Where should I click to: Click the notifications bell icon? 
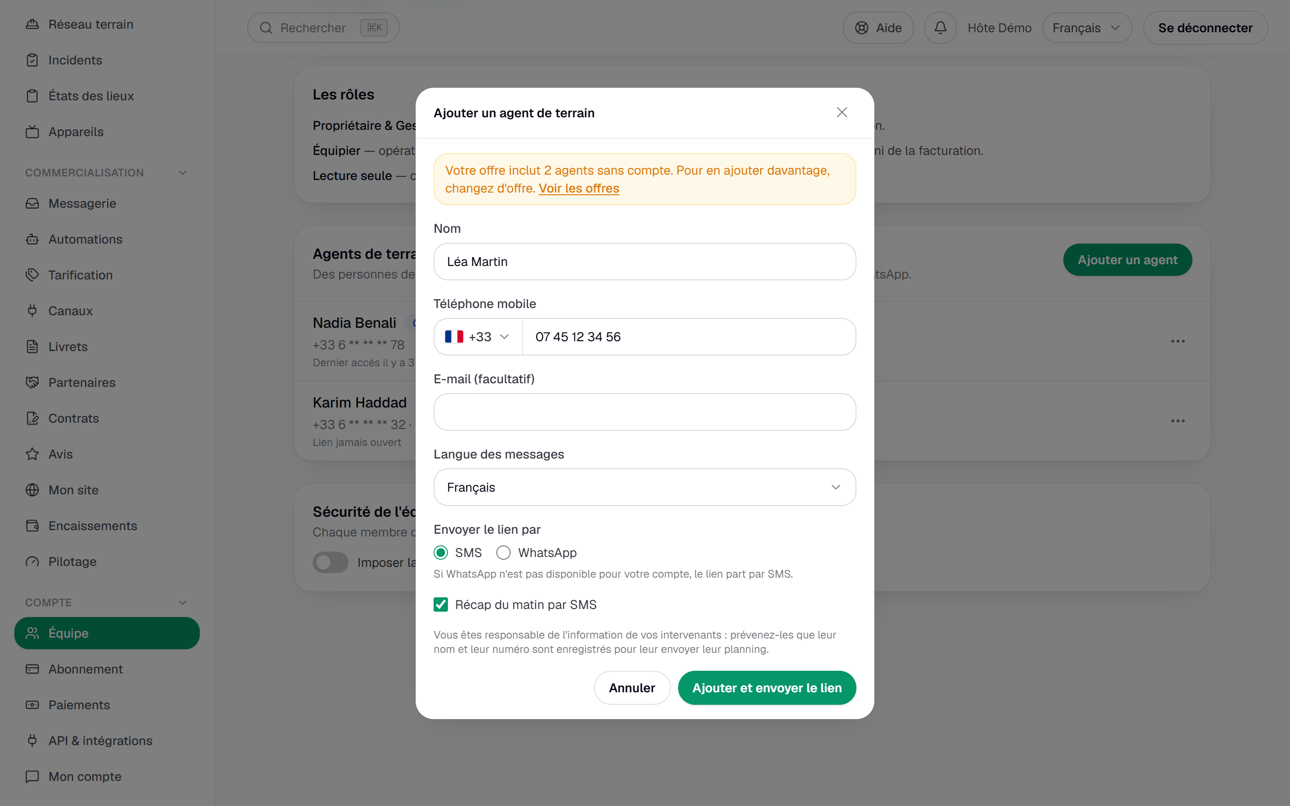(940, 28)
